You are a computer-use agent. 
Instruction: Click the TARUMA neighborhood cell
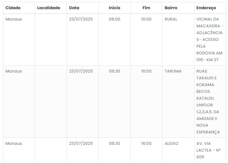[x=173, y=71]
